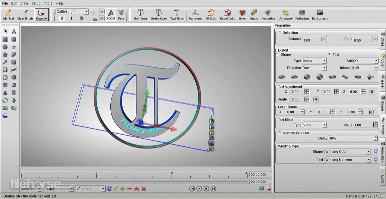Viewport: 386px width, 199px height.
Task: Reset Letter Rotate with R button
Action: pyautogui.click(x=370, y=112)
